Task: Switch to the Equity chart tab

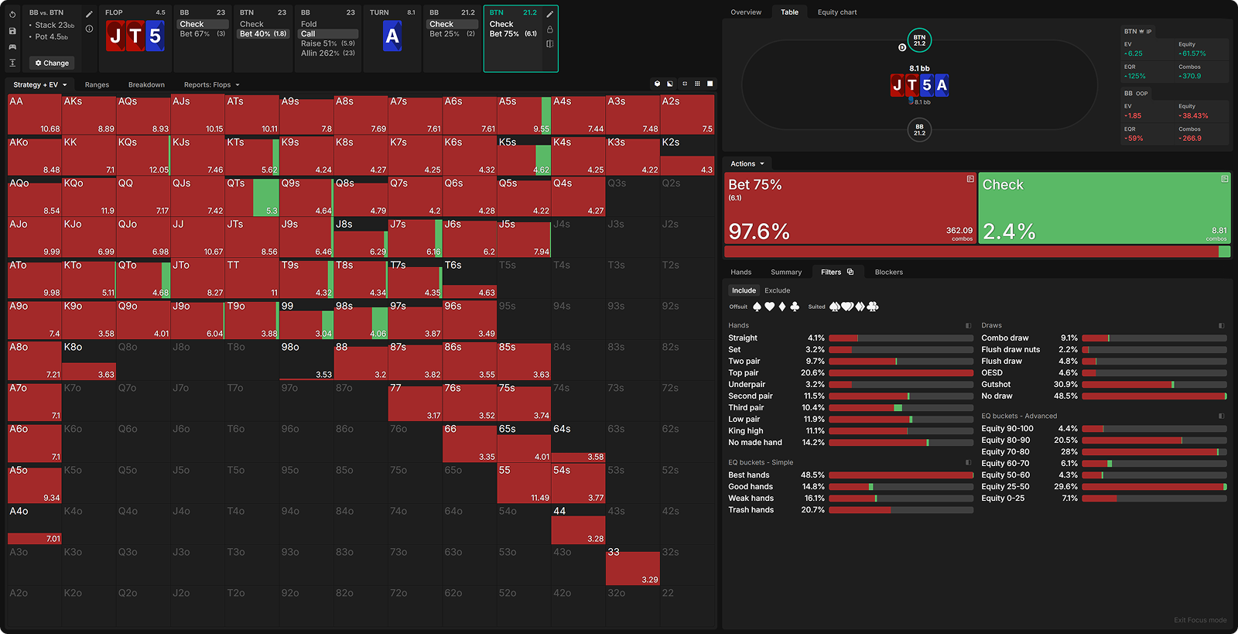Action: point(836,12)
